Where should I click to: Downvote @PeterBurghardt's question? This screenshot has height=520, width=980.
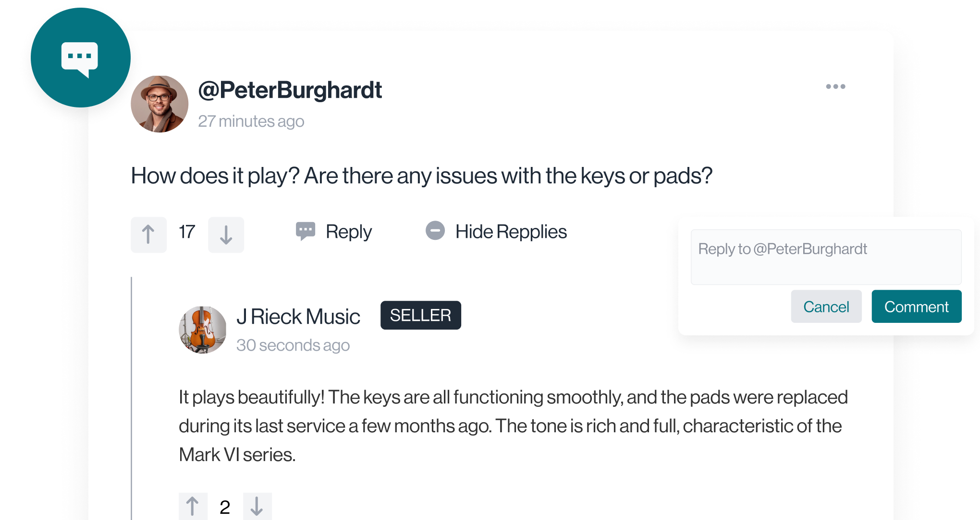coord(226,235)
